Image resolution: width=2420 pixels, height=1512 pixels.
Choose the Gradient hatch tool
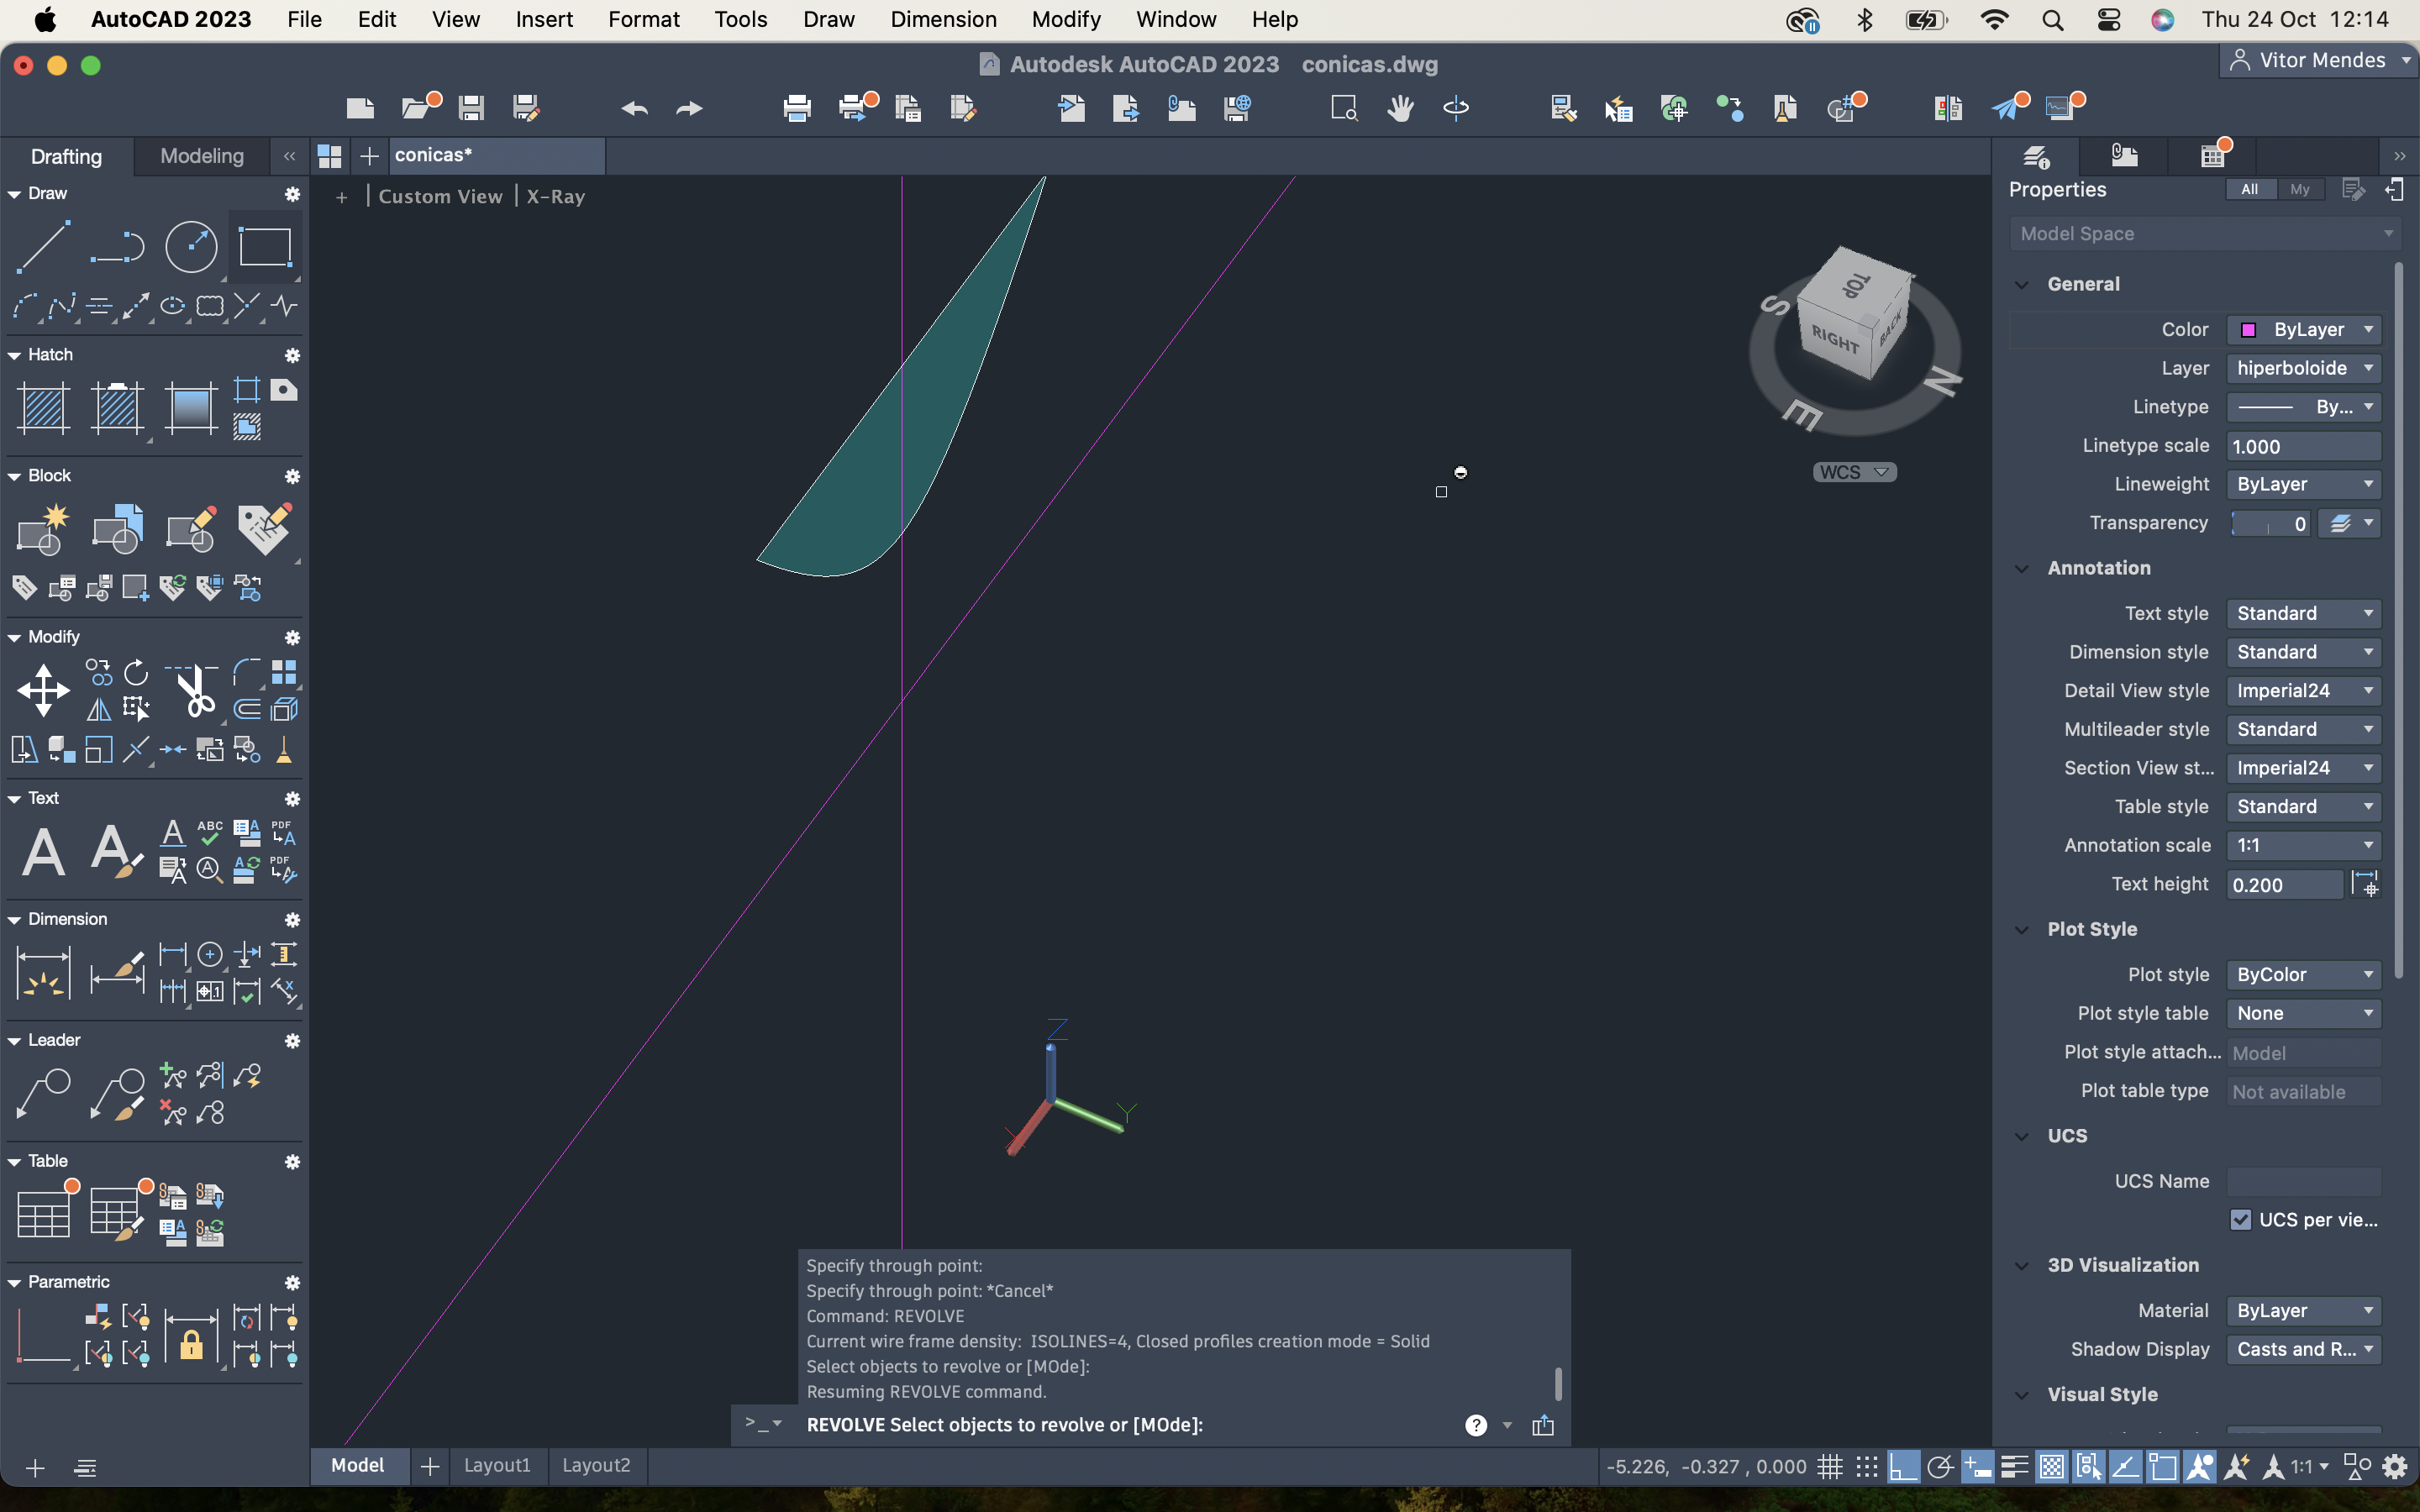point(191,408)
